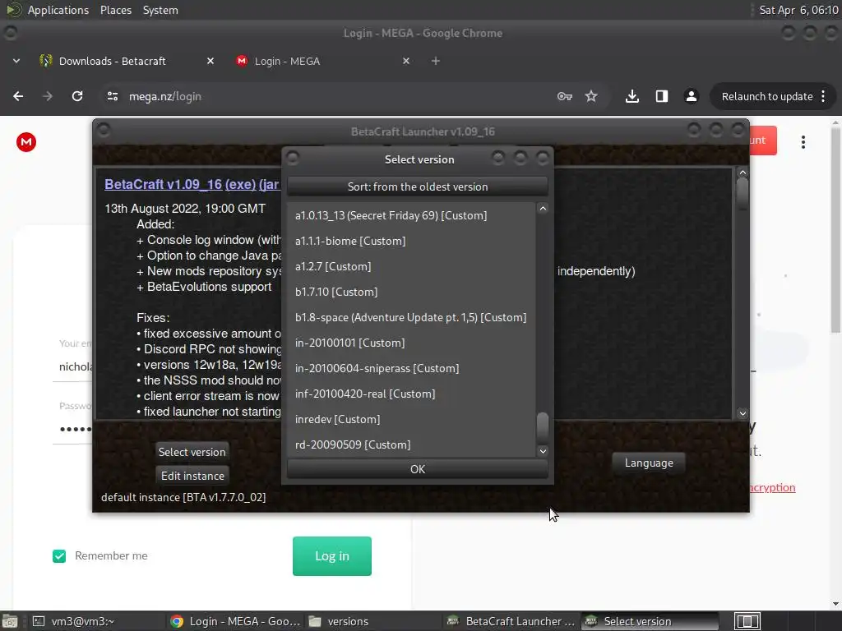Select in-20100604-sniperass [Custom] version
Viewport: 842px width, 631px height.
pos(411,369)
